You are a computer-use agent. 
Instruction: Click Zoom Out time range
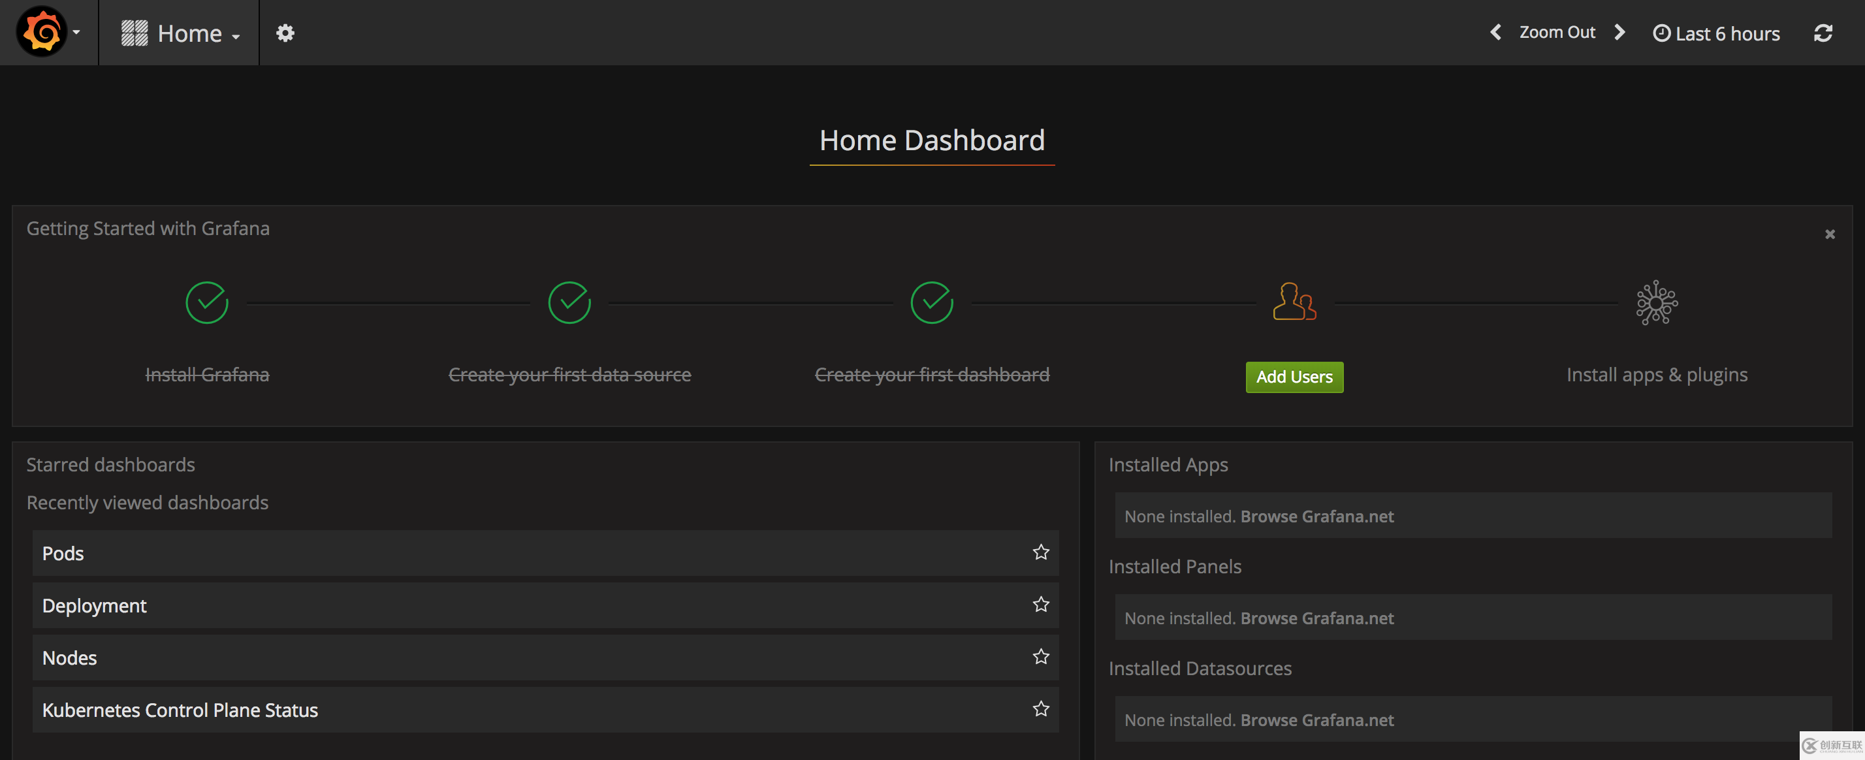pyautogui.click(x=1557, y=33)
